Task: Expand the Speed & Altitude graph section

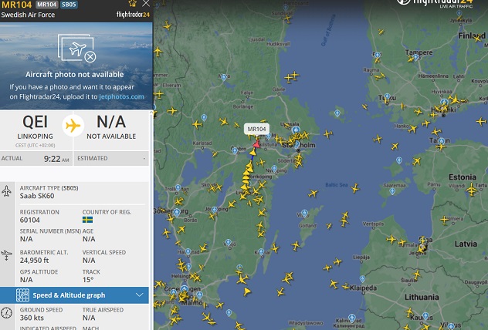Action: 139,295
